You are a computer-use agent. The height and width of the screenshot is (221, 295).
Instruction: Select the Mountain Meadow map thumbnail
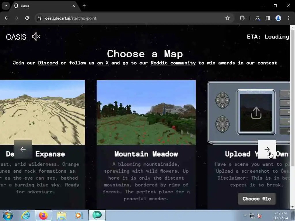pos(146,113)
